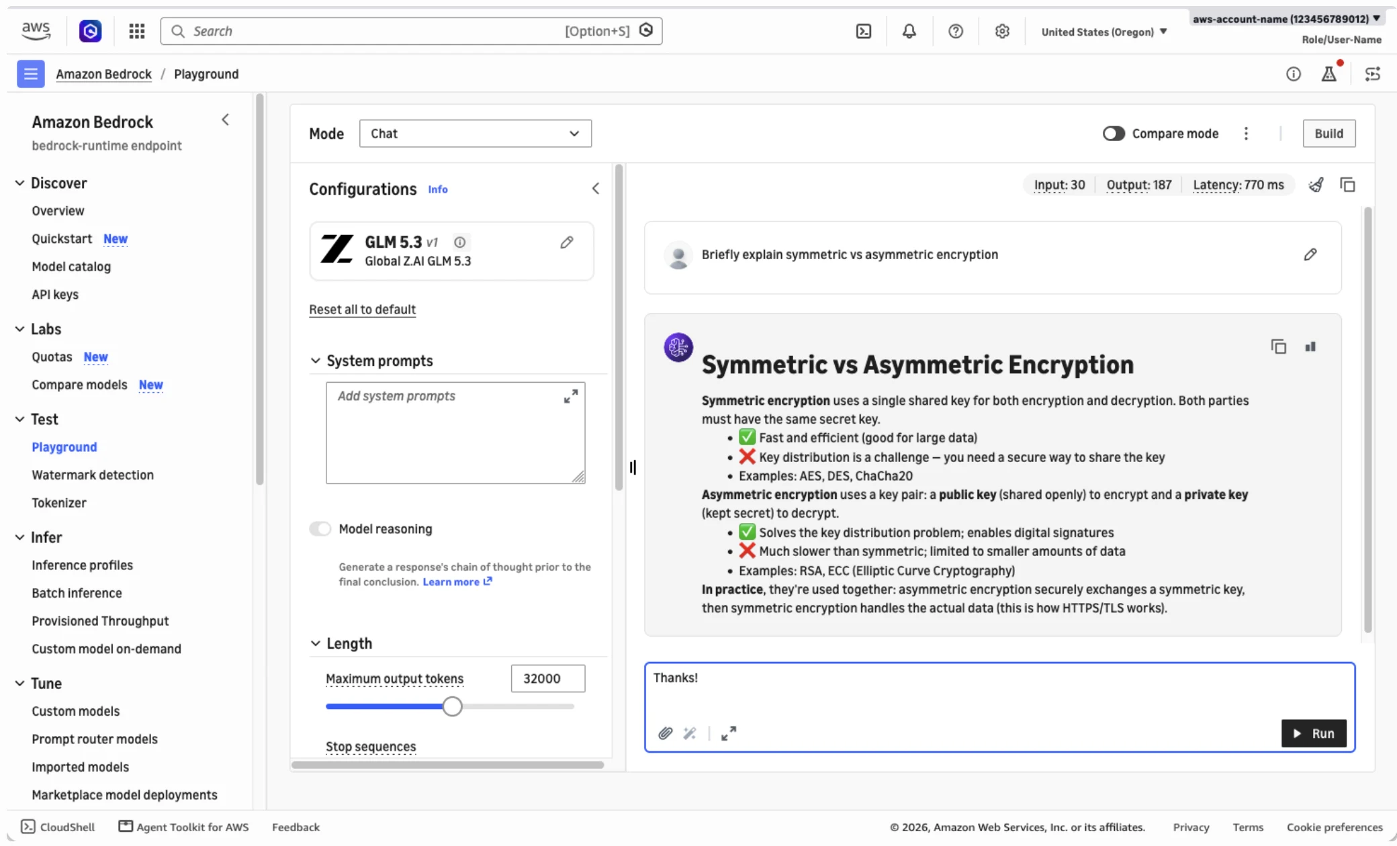Attach a file with the paperclip icon
Screen dimensions: 1397x846
pos(665,733)
